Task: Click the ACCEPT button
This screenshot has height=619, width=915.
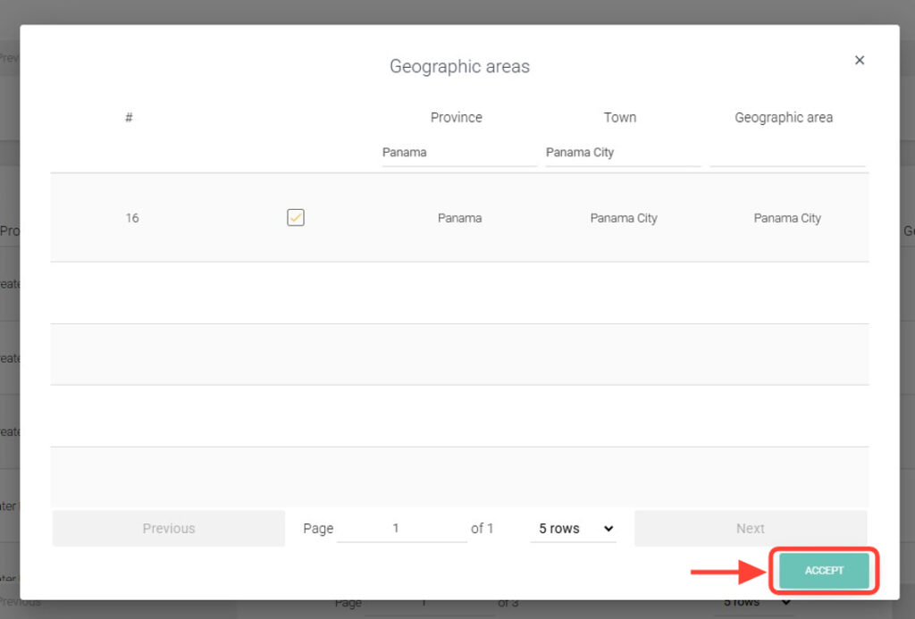Action: (x=824, y=571)
